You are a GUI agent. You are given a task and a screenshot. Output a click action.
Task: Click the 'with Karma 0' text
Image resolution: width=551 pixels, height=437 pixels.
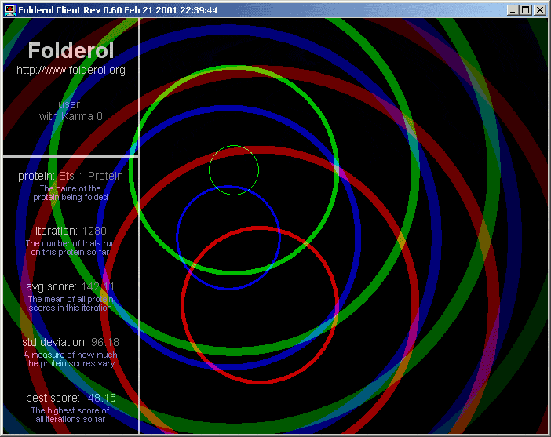tap(71, 116)
